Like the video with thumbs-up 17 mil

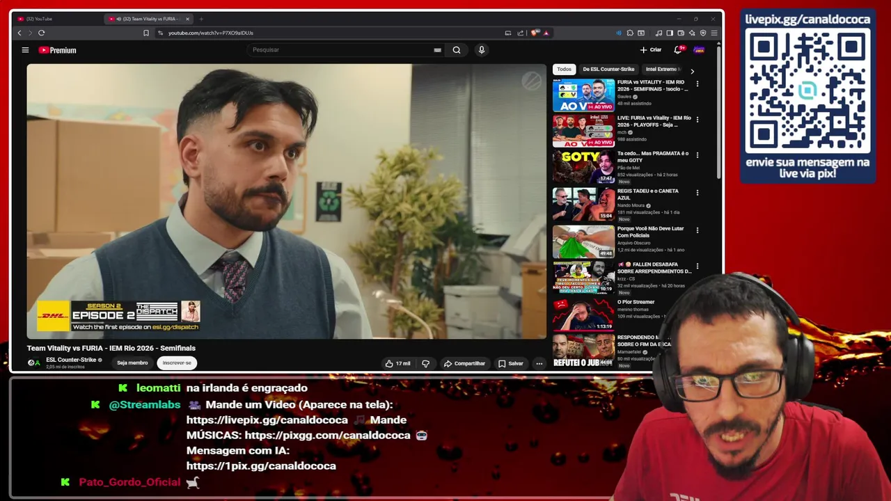[x=397, y=363]
